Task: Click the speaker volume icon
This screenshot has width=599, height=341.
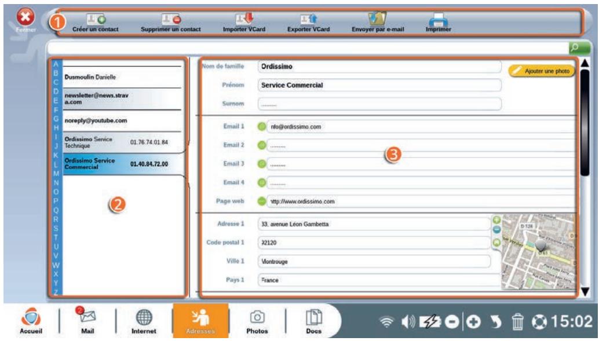Action: (x=408, y=322)
